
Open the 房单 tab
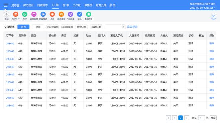coord(66,5)
